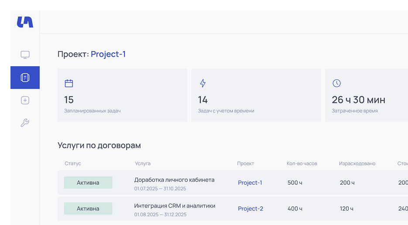
Task: Click Активна status badge for Доработка личного кабинета
Action: click(x=88, y=183)
